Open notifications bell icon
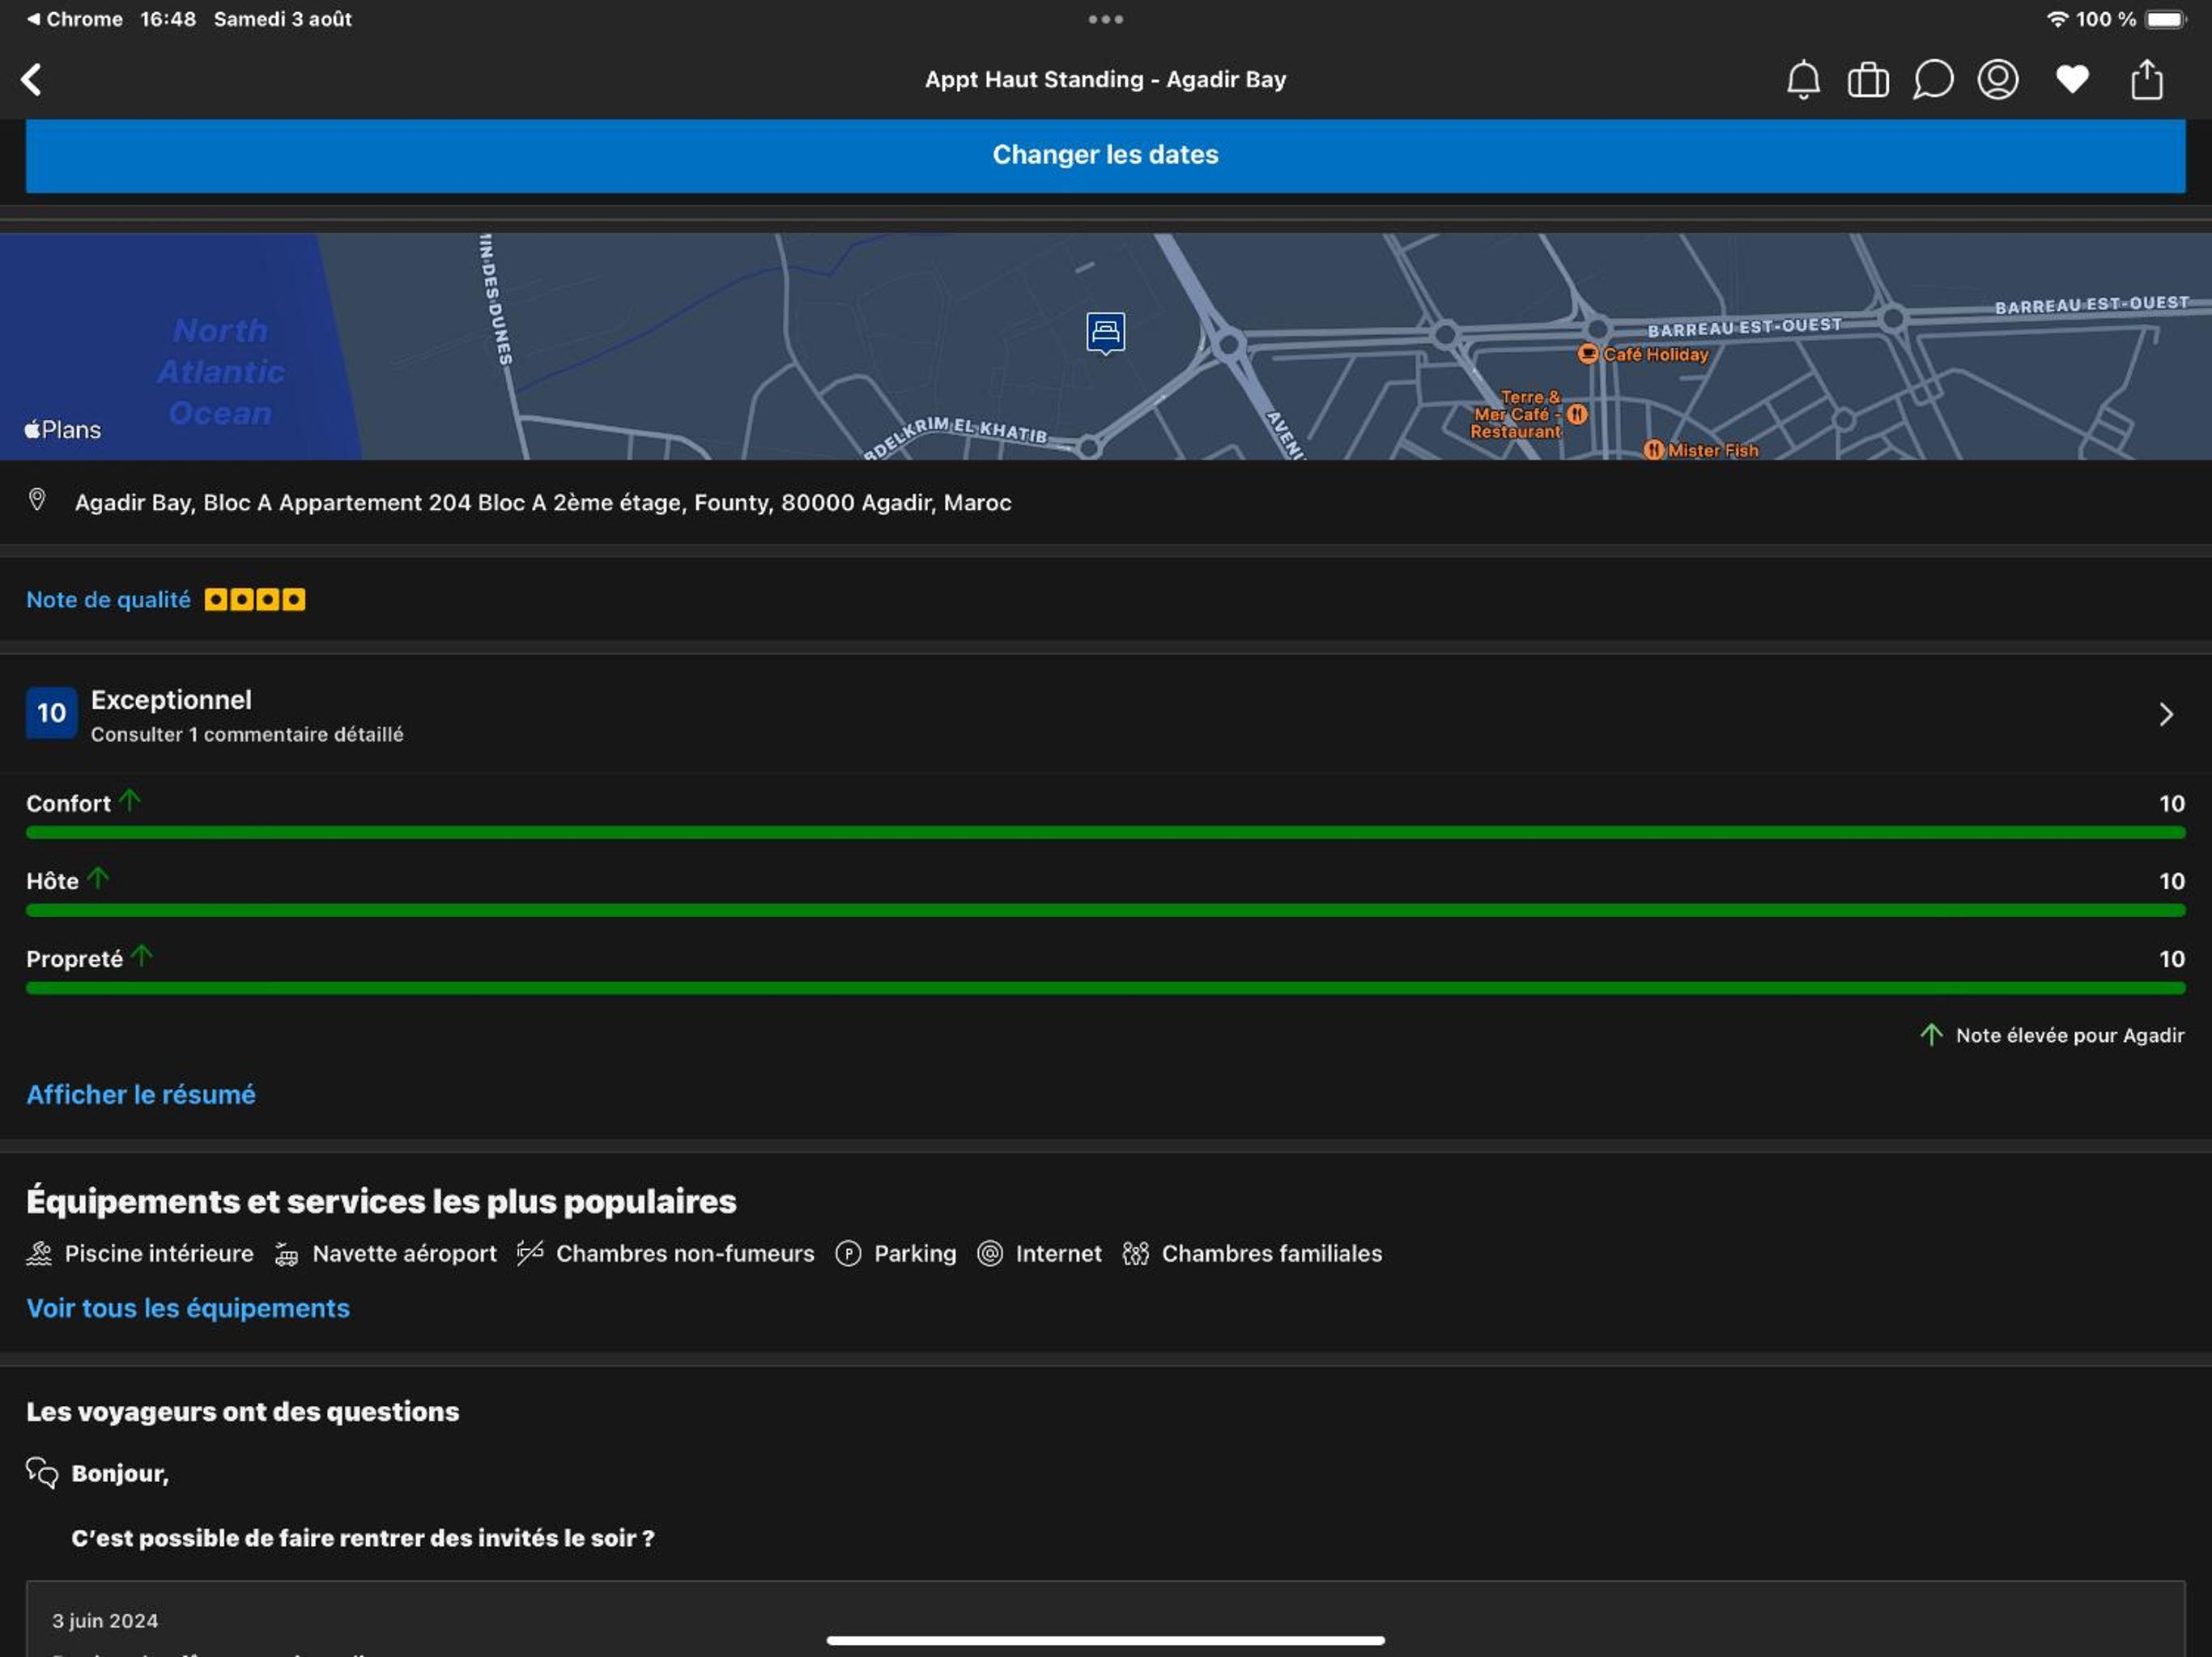Screen dimensions: 2212x1657 click(1803, 80)
